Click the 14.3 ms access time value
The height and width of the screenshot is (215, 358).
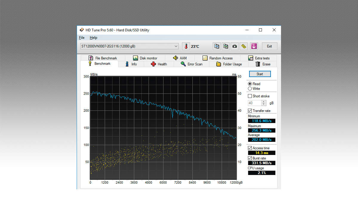tap(262, 153)
